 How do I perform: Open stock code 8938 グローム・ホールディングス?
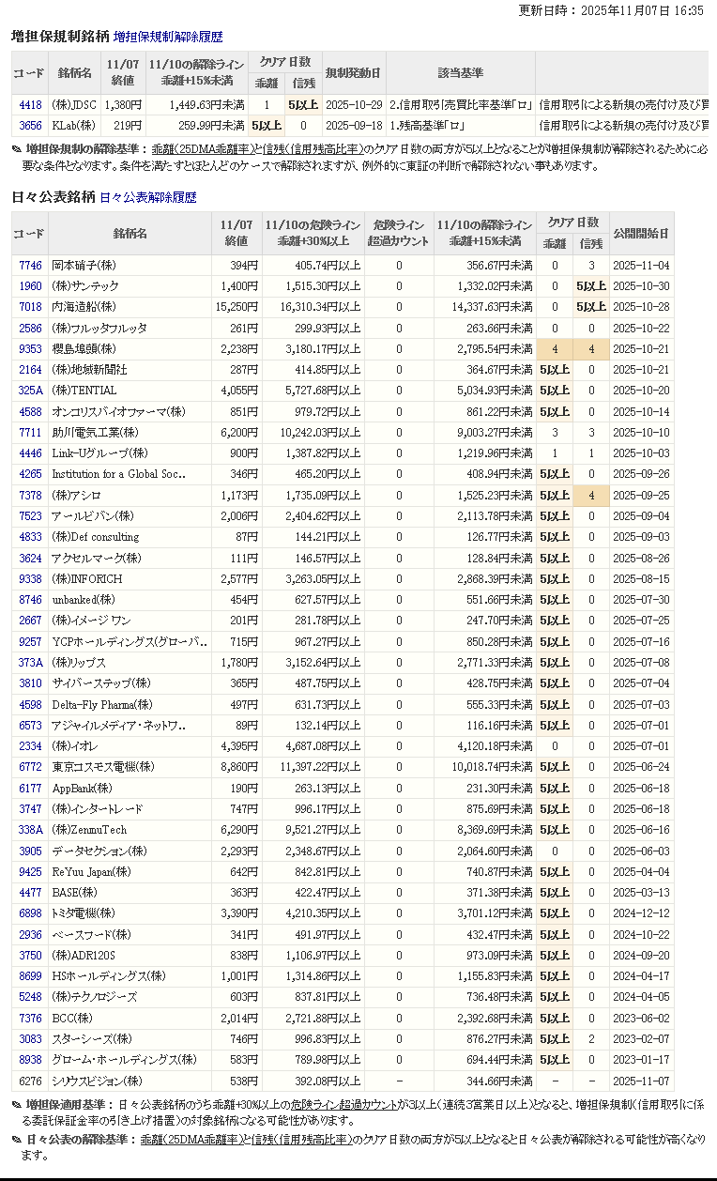click(30, 1060)
